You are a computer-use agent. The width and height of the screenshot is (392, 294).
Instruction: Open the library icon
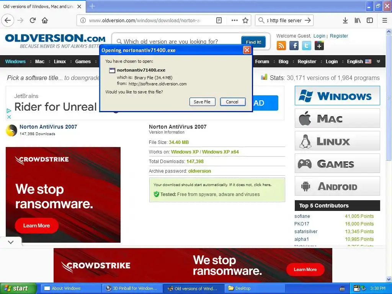pyautogui.click(x=358, y=20)
